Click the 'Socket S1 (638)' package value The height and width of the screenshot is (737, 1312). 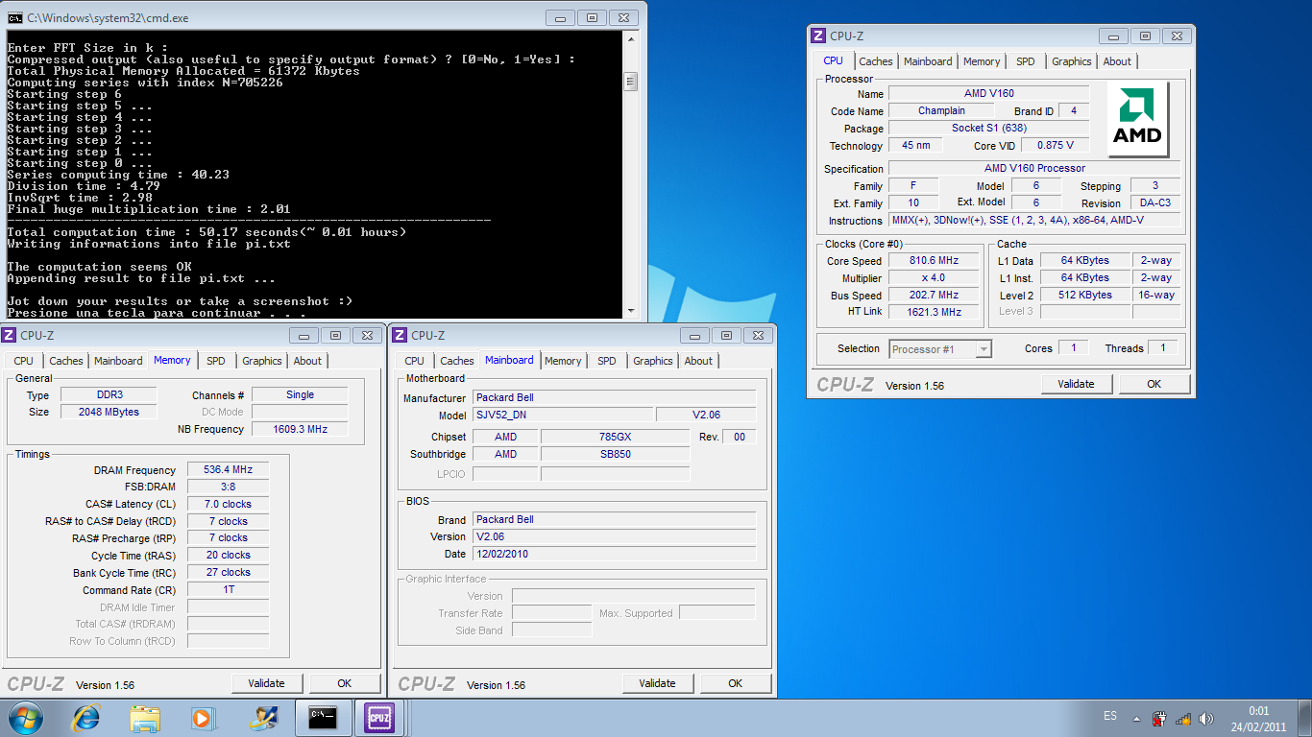pyautogui.click(x=988, y=128)
